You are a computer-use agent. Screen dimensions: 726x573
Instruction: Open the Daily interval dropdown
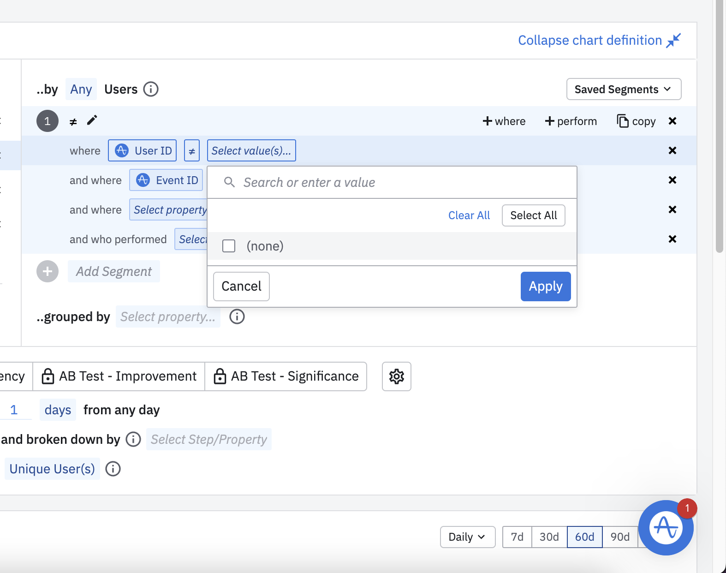(x=467, y=537)
